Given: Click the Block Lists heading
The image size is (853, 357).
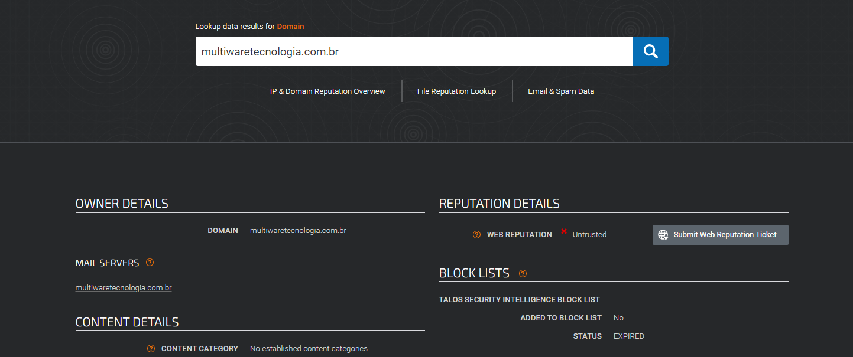Looking at the screenshot, I should coord(474,273).
